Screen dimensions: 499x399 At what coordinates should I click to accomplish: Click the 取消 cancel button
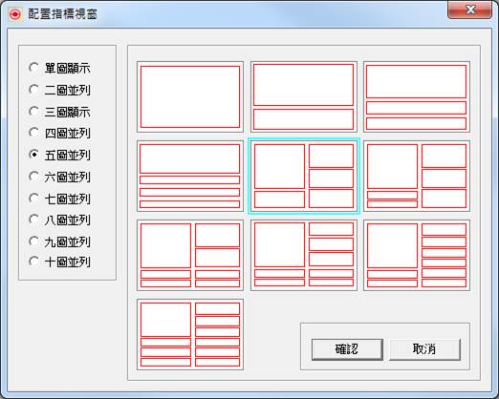424,349
